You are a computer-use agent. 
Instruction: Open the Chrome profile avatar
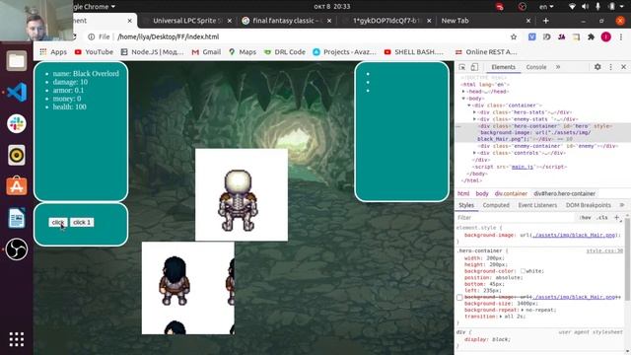click(606, 37)
